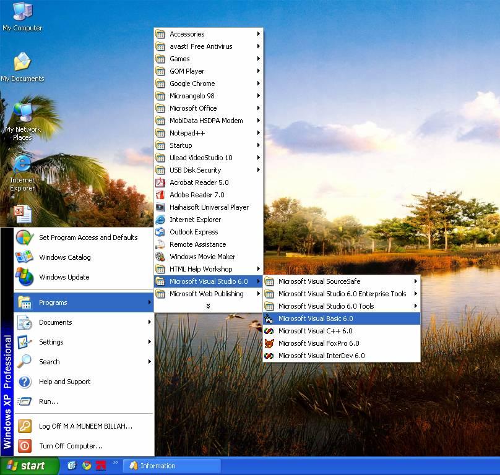Click Acrobat Reader 5.0 icon
Screen dimensions: 500x475
pos(160,182)
